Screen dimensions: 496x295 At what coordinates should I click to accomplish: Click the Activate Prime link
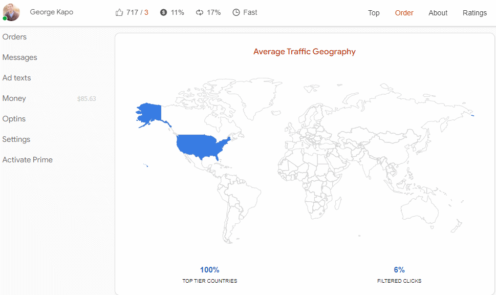coord(28,160)
